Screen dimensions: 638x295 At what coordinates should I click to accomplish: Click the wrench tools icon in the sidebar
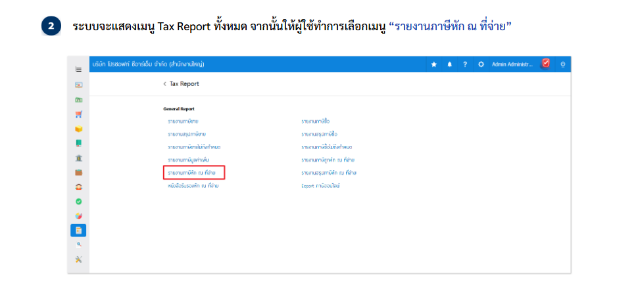pos(78,259)
